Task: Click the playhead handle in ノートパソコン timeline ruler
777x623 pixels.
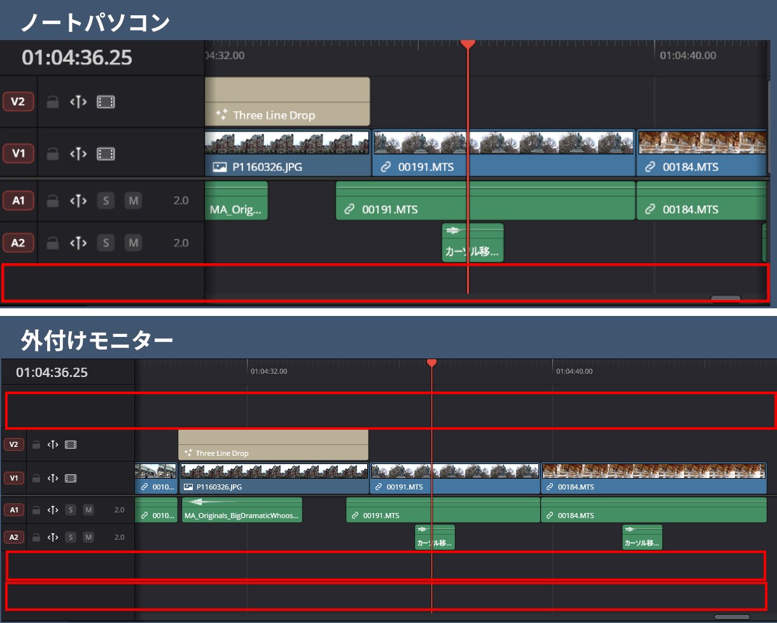Action: (x=468, y=43)
